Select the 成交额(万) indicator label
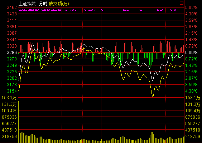202x143 pixels. (x=59, y=4)
